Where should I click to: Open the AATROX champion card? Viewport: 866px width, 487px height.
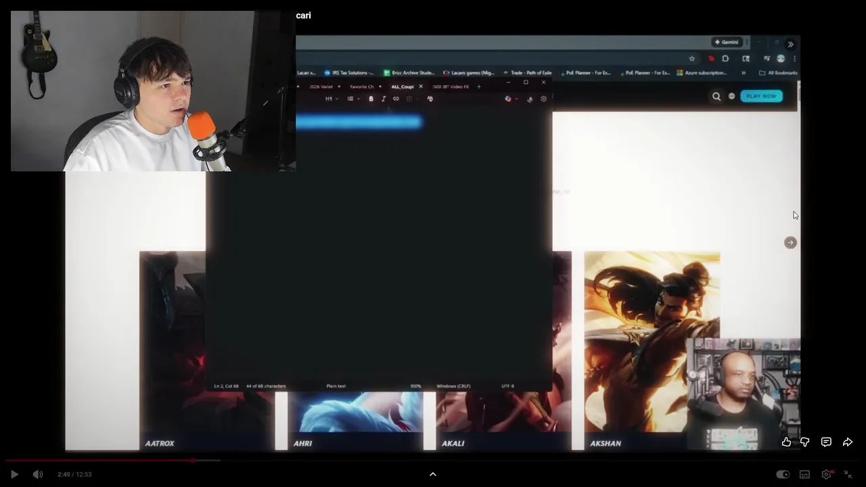pos(173,350)
